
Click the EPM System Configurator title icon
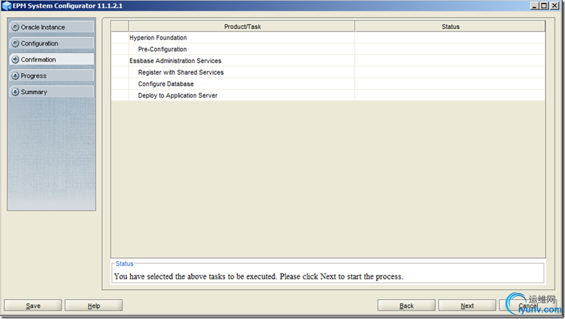(6, 6)
